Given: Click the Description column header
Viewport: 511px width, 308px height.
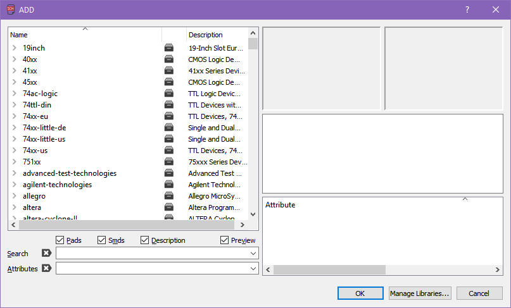Looking at the screenshot, I should pos(215,35).
